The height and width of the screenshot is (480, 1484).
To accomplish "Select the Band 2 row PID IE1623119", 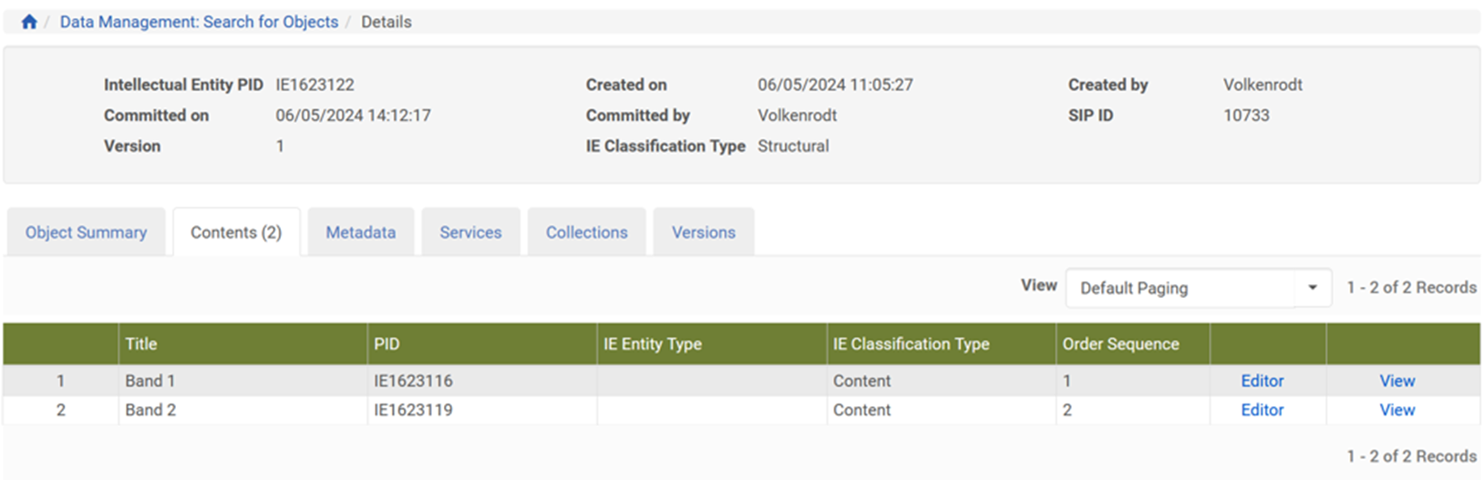I will pos(413,410).
